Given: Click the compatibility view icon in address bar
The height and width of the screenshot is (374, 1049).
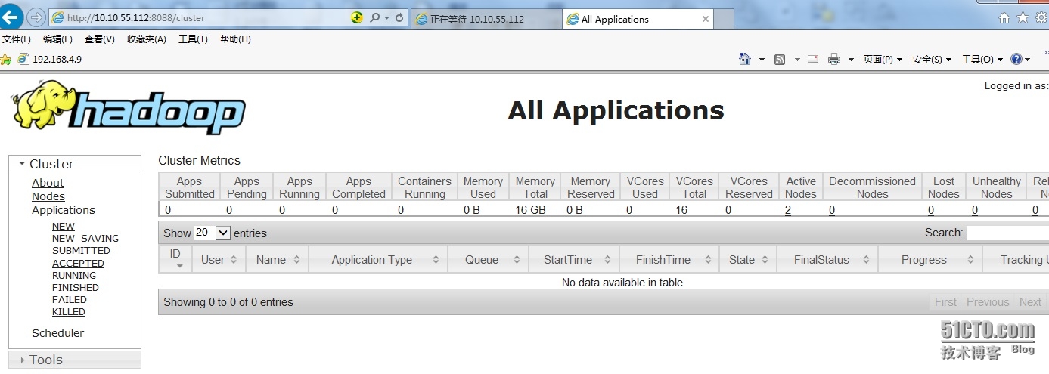Looking at the screenshot, I should [357, 17].
